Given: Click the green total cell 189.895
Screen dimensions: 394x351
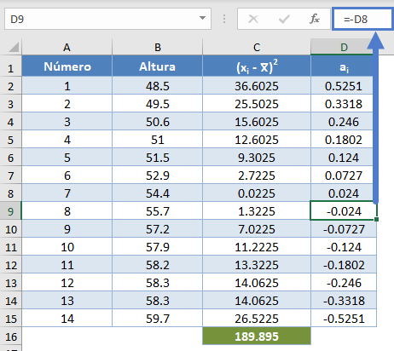Looking at the screenshot, I should pos(257,337).
